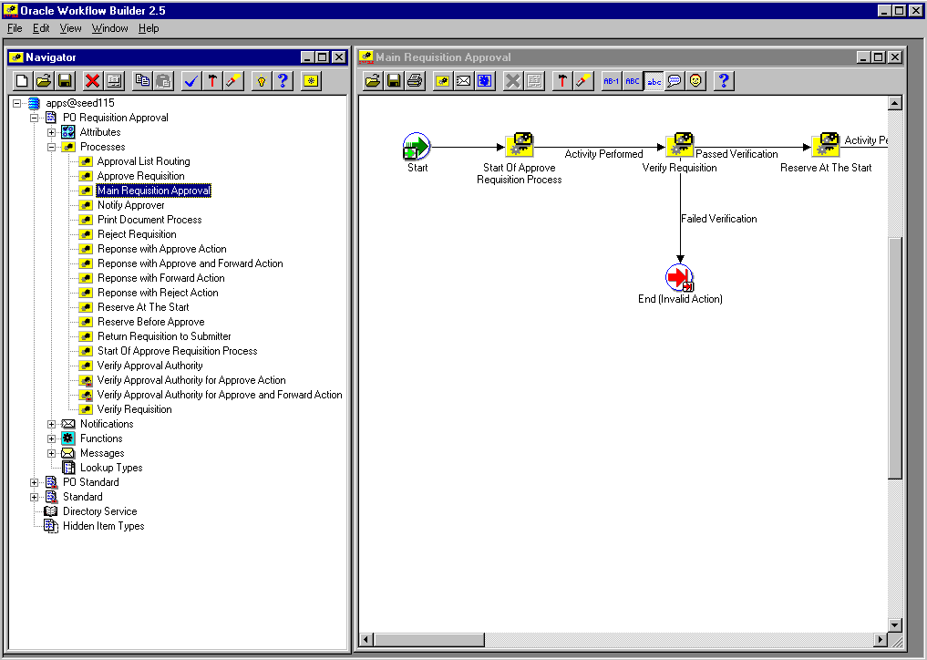Click the red X Delete icon in Navigator toolbar

(x=92, y=81)
